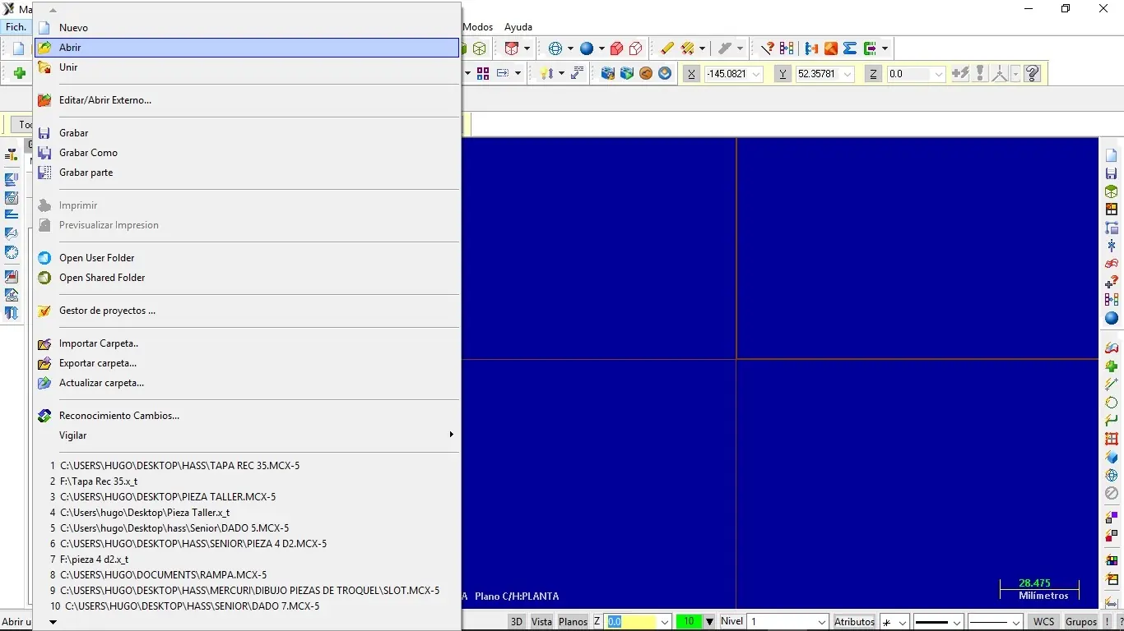
Task: Click the X value field -145.0821
Action: [727, 74]
